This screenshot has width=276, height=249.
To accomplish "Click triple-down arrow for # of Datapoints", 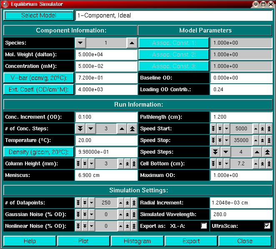I will pos(78,203).
